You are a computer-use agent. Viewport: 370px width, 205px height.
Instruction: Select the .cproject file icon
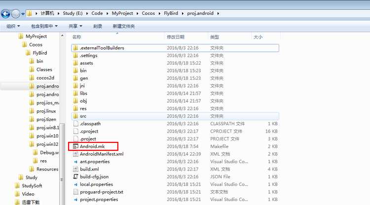75,131
